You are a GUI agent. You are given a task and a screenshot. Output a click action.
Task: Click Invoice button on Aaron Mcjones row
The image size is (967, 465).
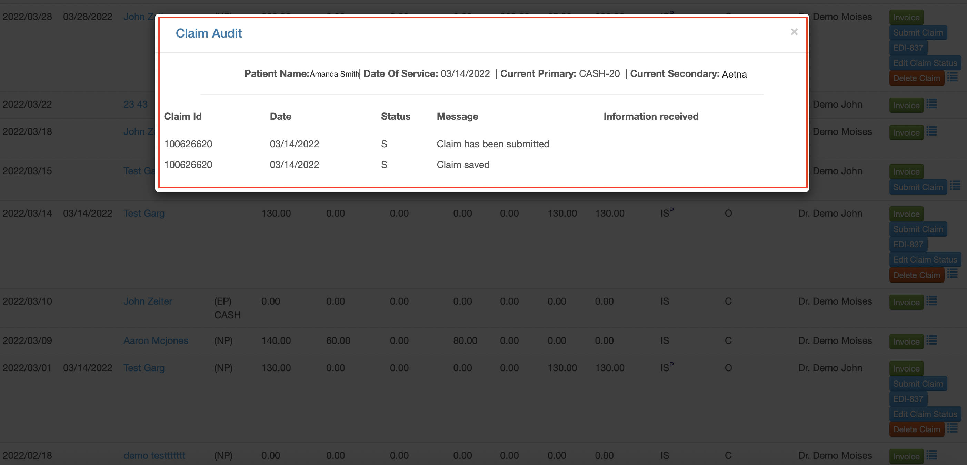pos(906,341)
